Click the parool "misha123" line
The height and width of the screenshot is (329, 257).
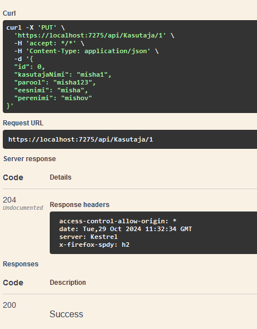tap(55, 82)
